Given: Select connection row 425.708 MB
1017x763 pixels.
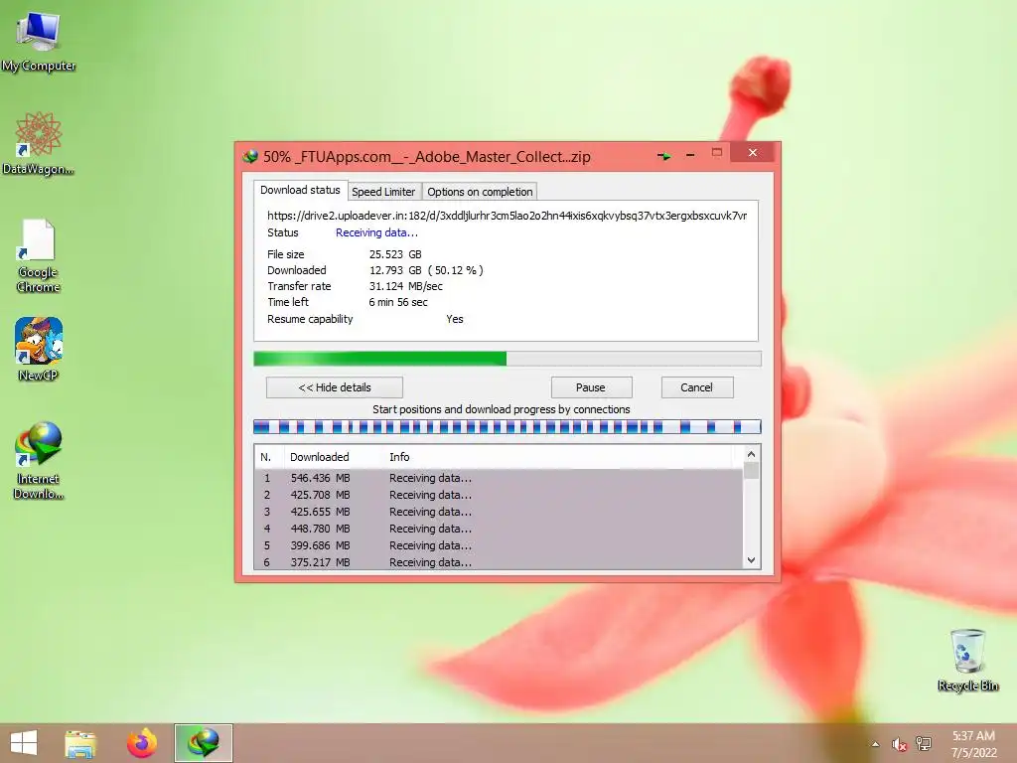Looking at the screenshot, I should point(499,495).
